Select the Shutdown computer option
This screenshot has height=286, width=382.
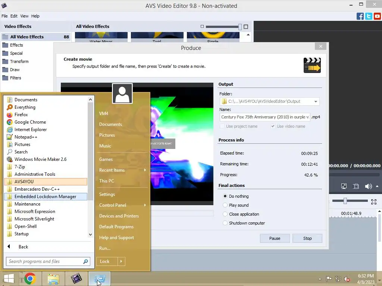[x=225, y=223]
